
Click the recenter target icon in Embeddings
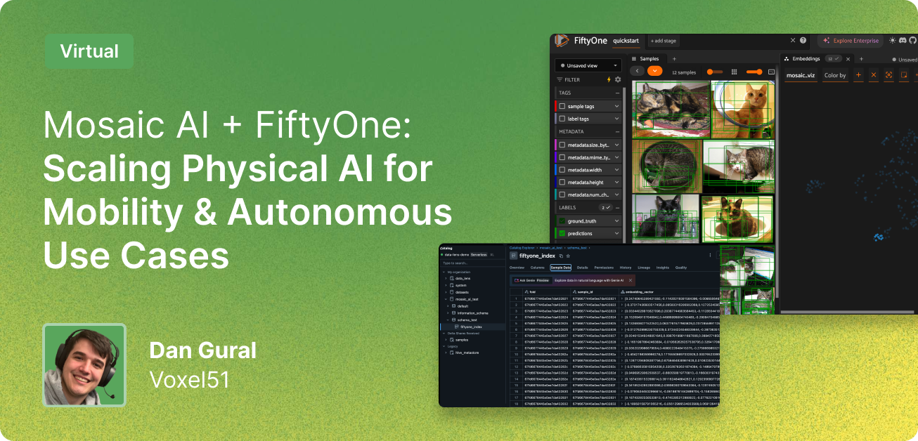pyautogui.click(x=888, y=74)
